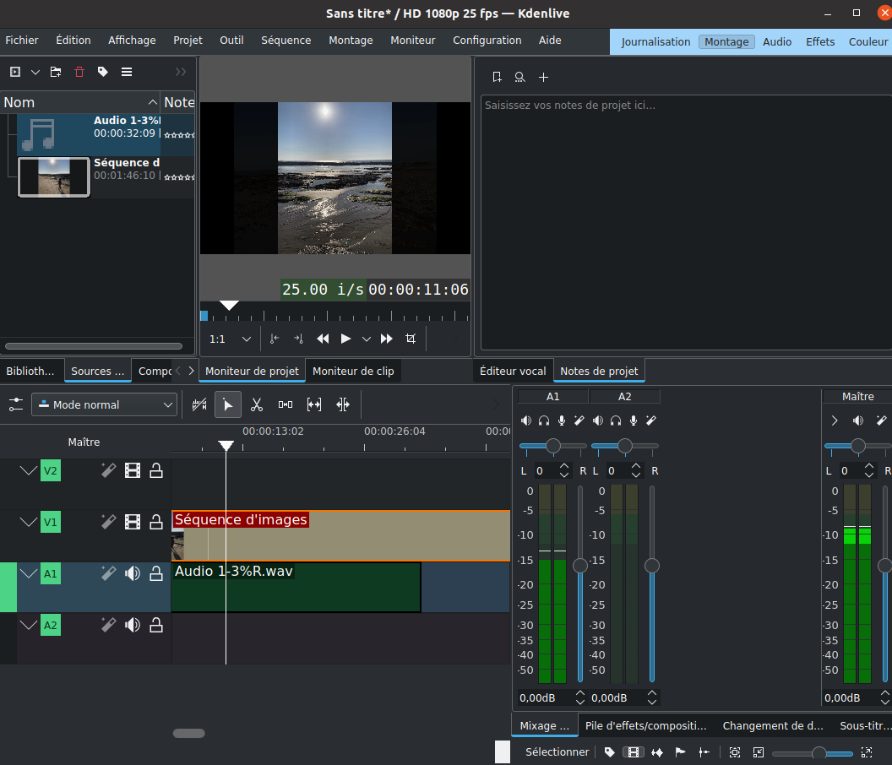The image size is (892, 765).
Task: Click the Effets workspace button
Action: click(819, 42)
